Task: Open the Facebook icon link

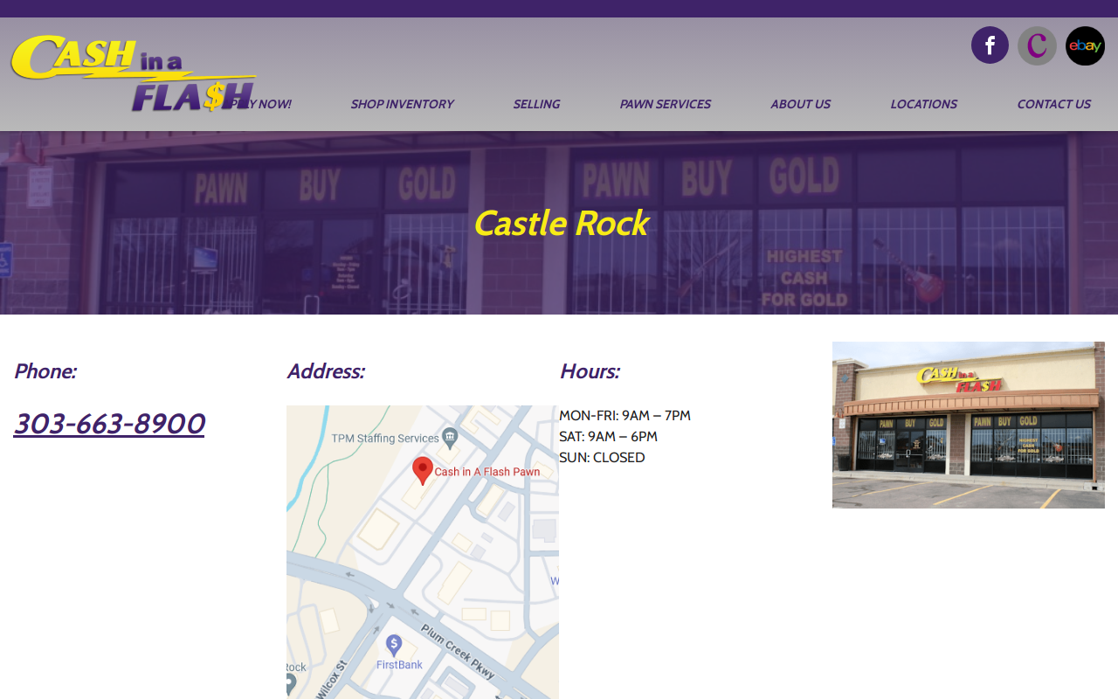Action: (990, 45)
